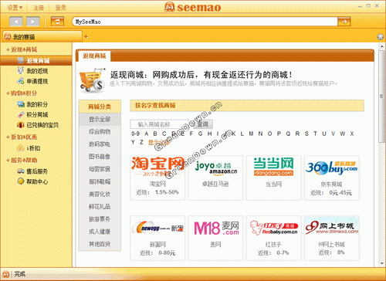Open a new tab with plus icon
Image resolution: width=386 pixels, height=281 pixels.
coord(86,37)
